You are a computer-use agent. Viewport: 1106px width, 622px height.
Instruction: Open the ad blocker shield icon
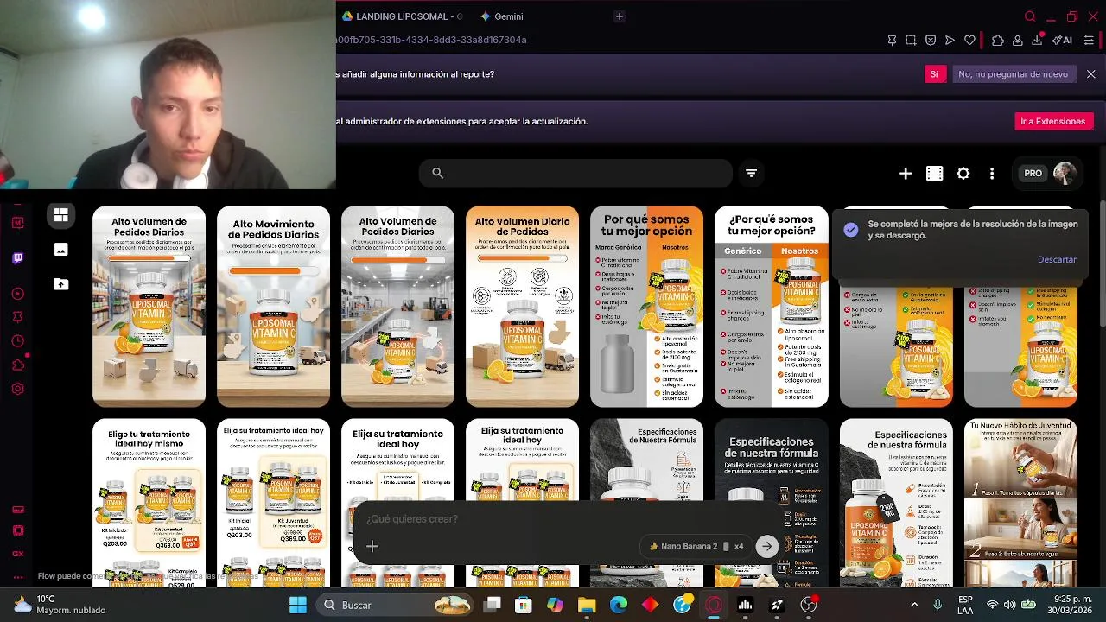[x=931, y=40]
